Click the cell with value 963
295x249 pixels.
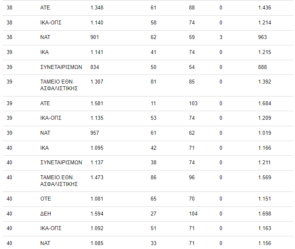[263, 37]
